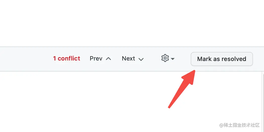Click the red 1 conflict indicator
The width and height of the screenshot is (264, 132).
[x=67, y=58]
